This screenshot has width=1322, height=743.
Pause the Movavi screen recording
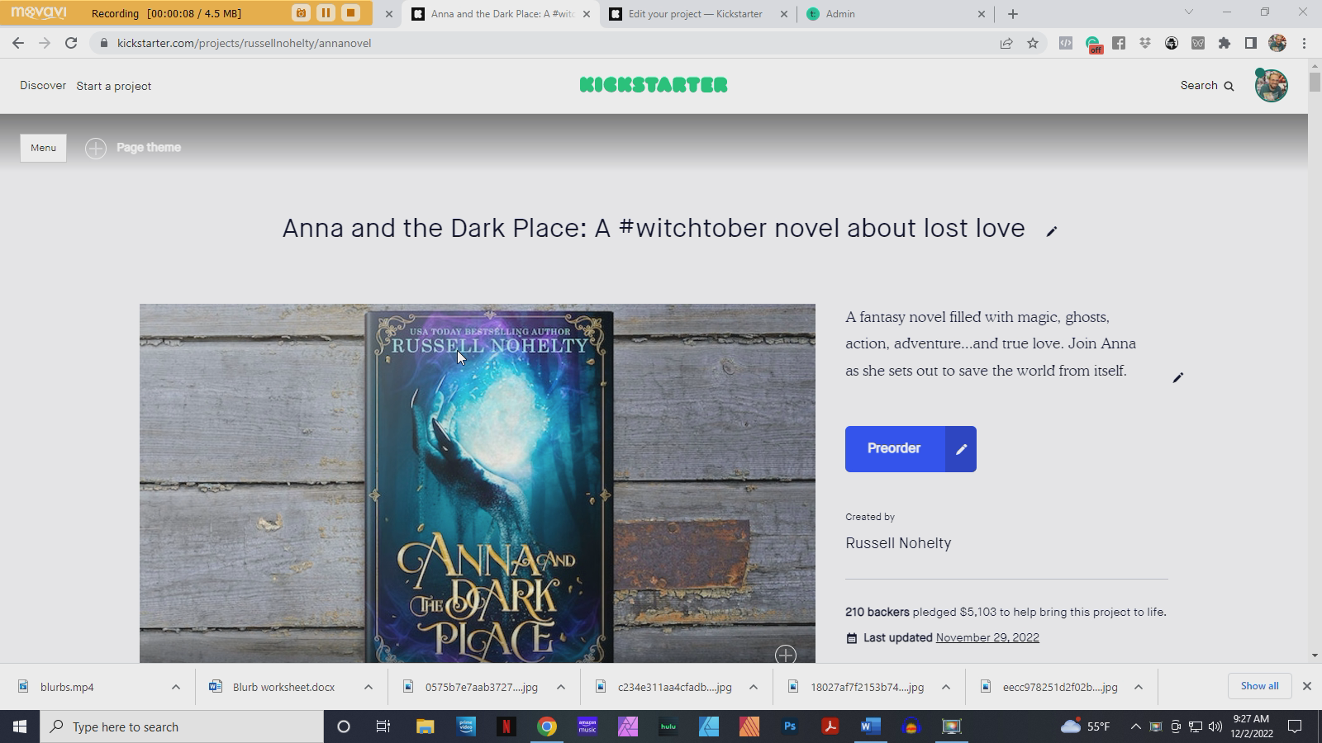[326, 13]
